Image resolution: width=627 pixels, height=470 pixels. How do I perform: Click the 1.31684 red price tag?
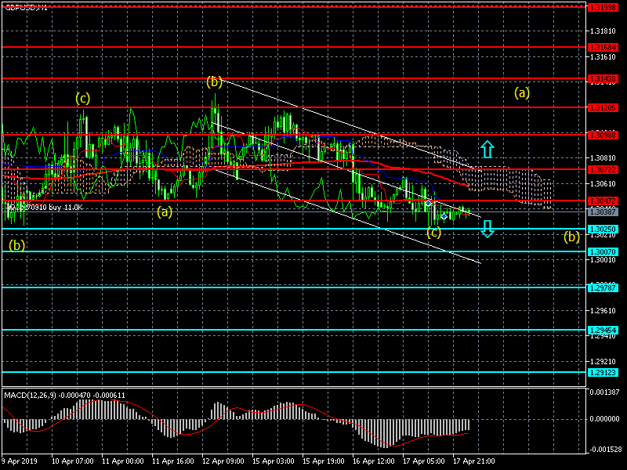pos(603,48)
